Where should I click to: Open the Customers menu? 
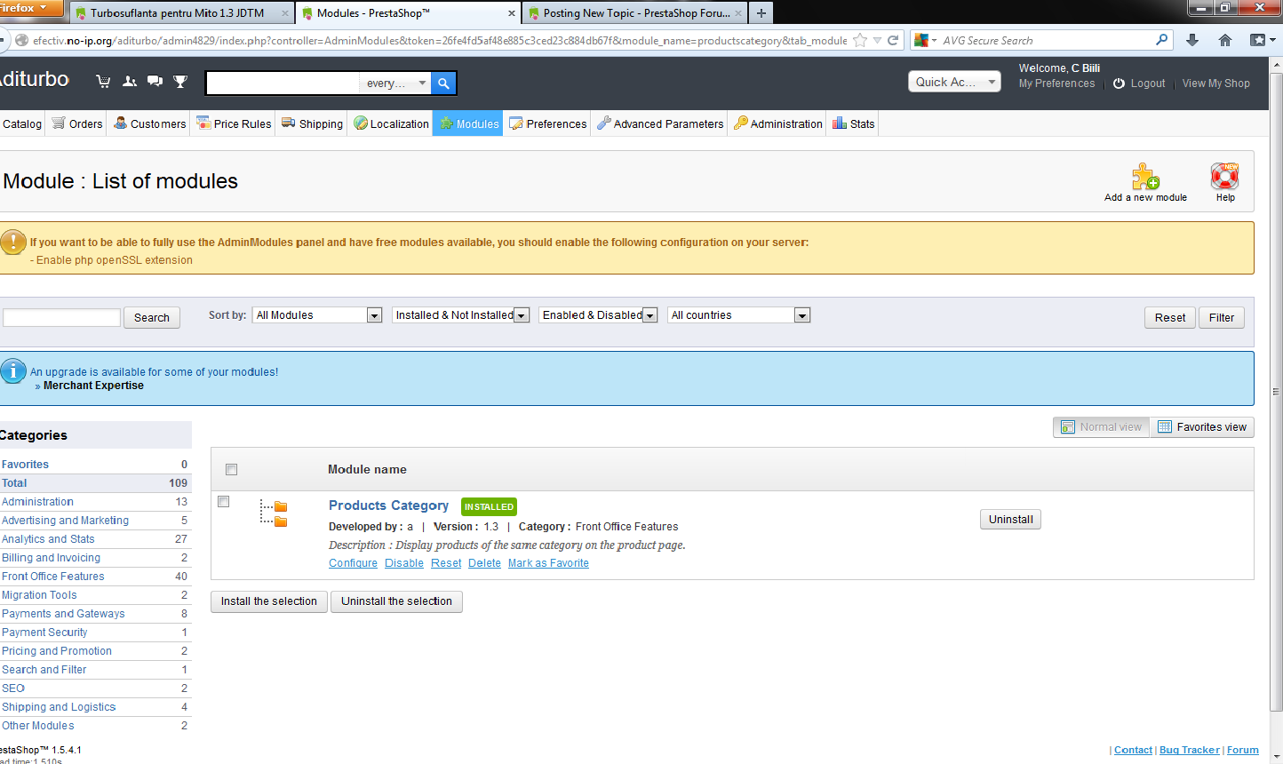coord(149,123)
